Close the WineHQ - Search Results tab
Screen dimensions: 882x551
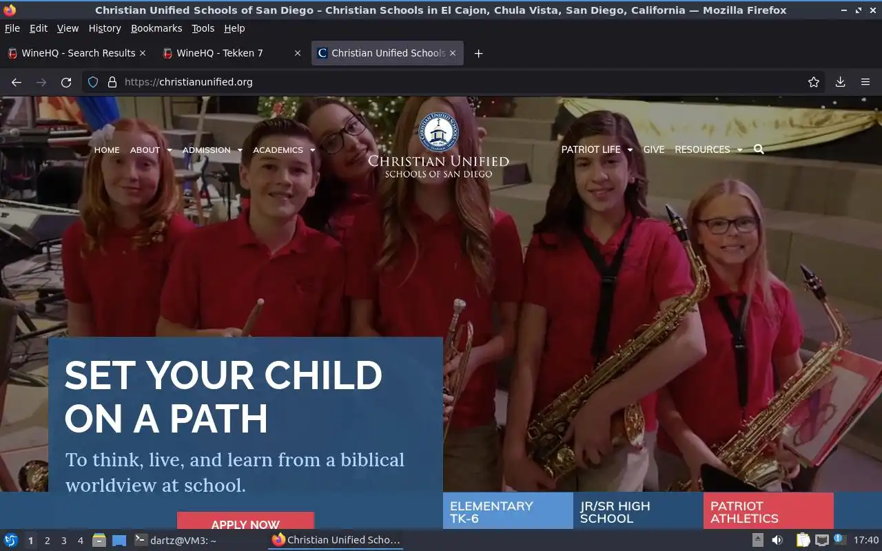[x=143, y=53]
